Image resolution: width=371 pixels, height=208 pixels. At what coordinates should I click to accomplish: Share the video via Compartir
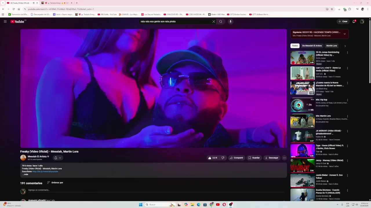pos(236,158)
